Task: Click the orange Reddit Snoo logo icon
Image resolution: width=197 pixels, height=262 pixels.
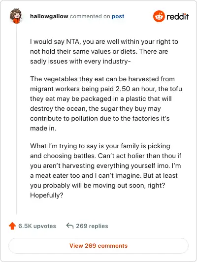Action: pyautogui.click(x=159, y=16)
